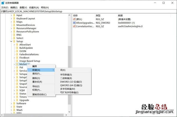The height and width of the screenshot is (117, 177).
Task: Collapse the Setup key
Action: pyautogui.click(x=11, y=41)
